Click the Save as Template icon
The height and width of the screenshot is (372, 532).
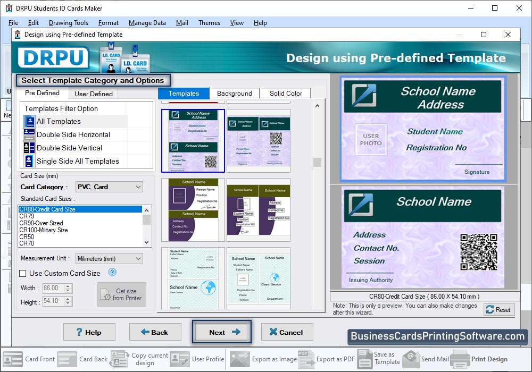tap(365, 359)
